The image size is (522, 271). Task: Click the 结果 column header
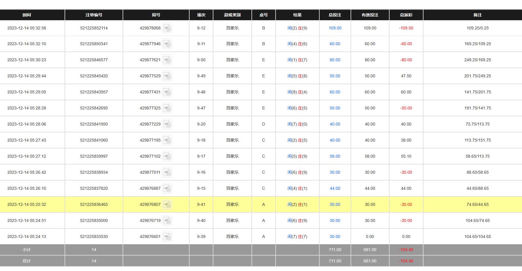[x=297, y=15]
